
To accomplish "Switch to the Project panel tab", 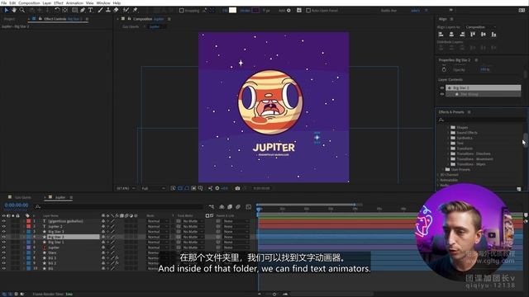I will pyautogui.click(x=9, y=19).
